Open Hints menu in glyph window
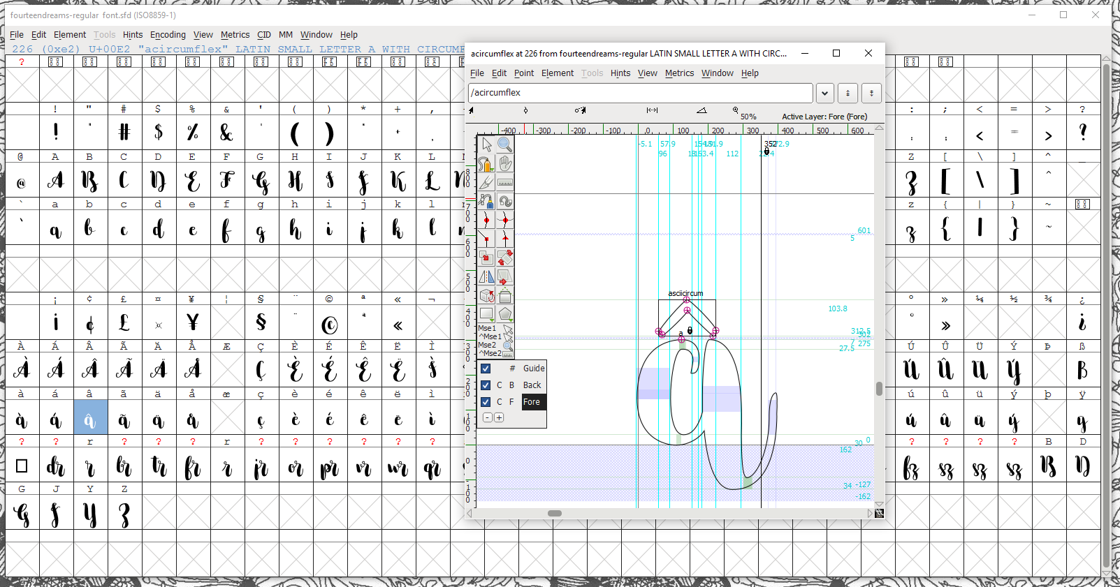The image size is (1120, 587). 620,73
